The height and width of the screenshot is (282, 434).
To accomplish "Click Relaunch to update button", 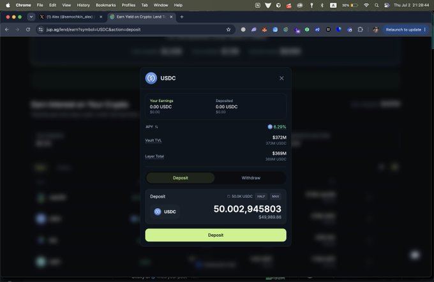I will coord(403,29).
